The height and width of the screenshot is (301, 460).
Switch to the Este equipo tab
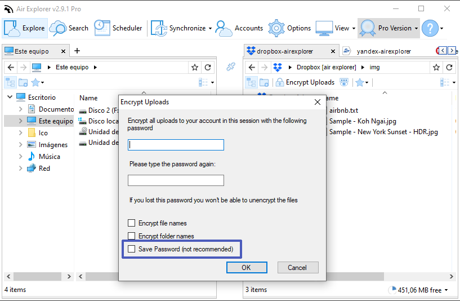[x=32, y=51]
